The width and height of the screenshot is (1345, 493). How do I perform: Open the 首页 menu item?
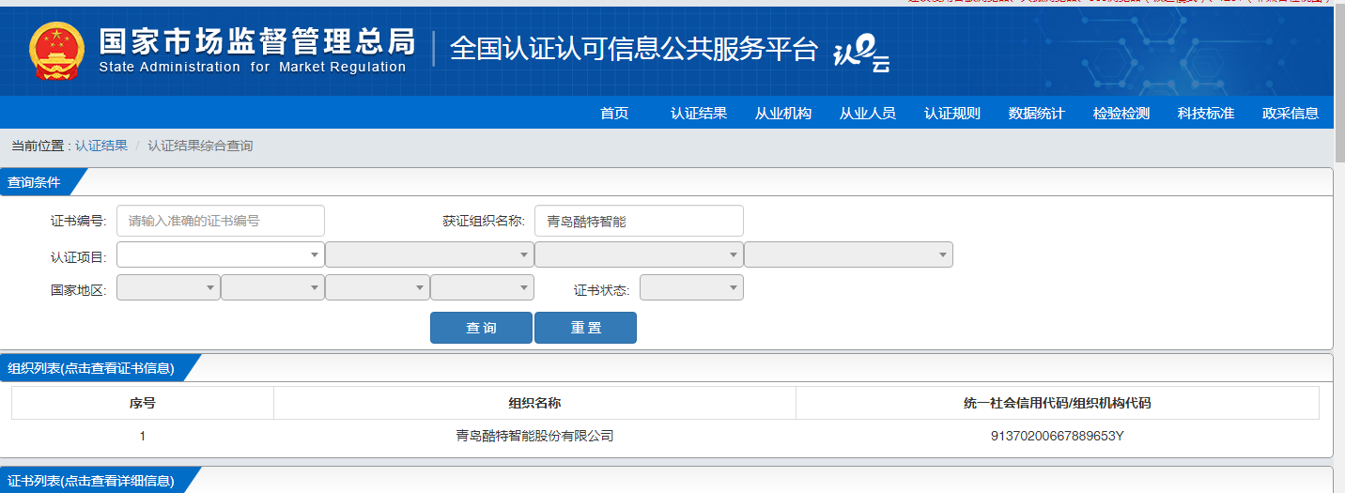click(614, 113)
